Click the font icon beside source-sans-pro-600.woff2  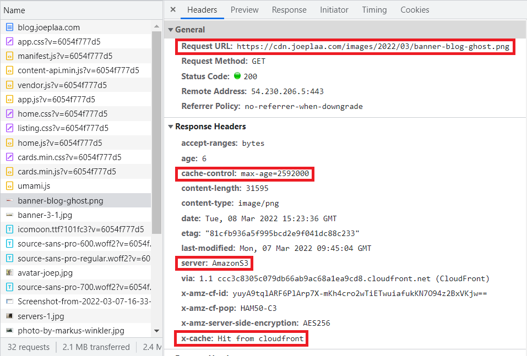10,244
